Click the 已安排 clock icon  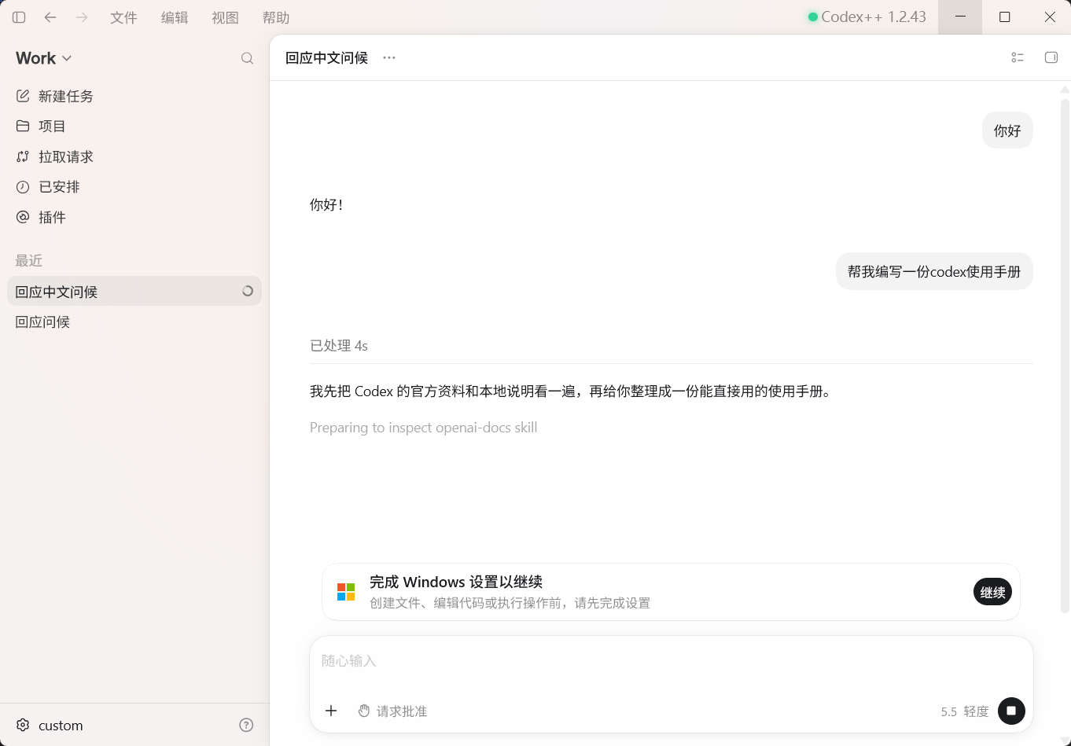tap(23, 187)
